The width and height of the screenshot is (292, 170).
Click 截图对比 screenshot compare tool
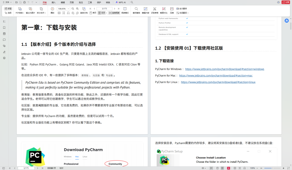pyautogui.click(x=164, y=11)
